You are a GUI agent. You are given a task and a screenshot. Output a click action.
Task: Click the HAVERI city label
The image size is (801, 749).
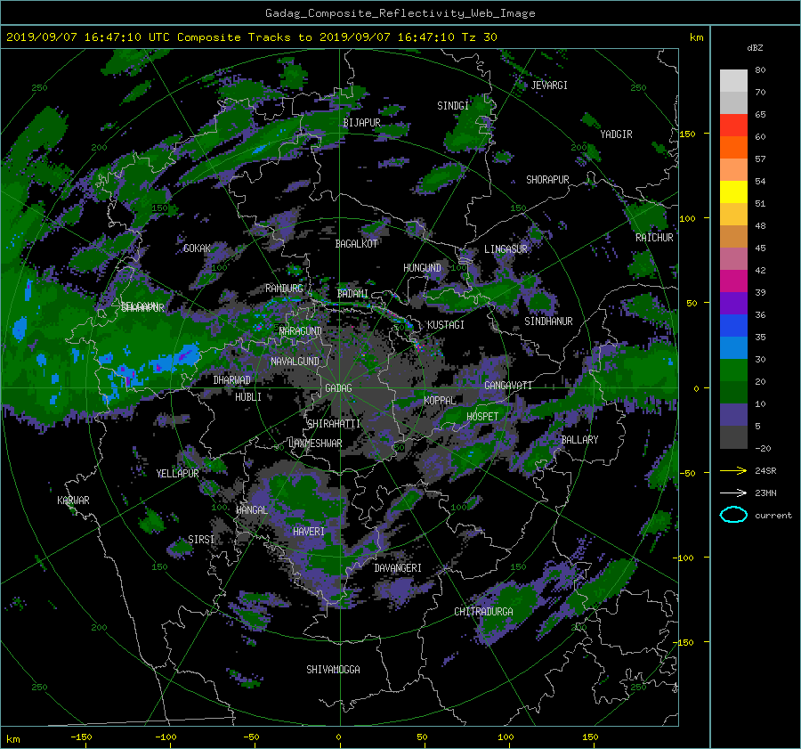coord(309,532)
